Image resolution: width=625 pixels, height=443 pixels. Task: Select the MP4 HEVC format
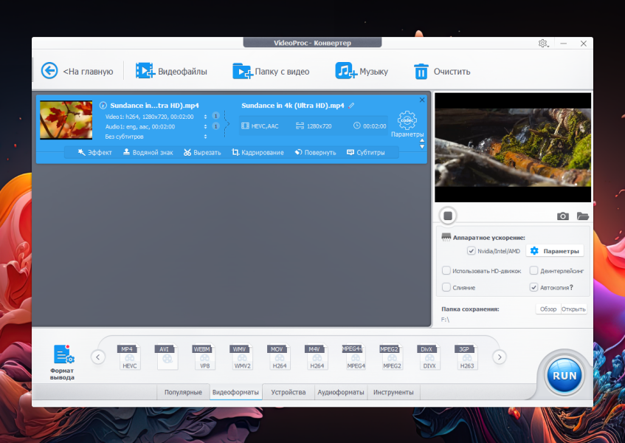pyautogui.click(x=129, y=357)
